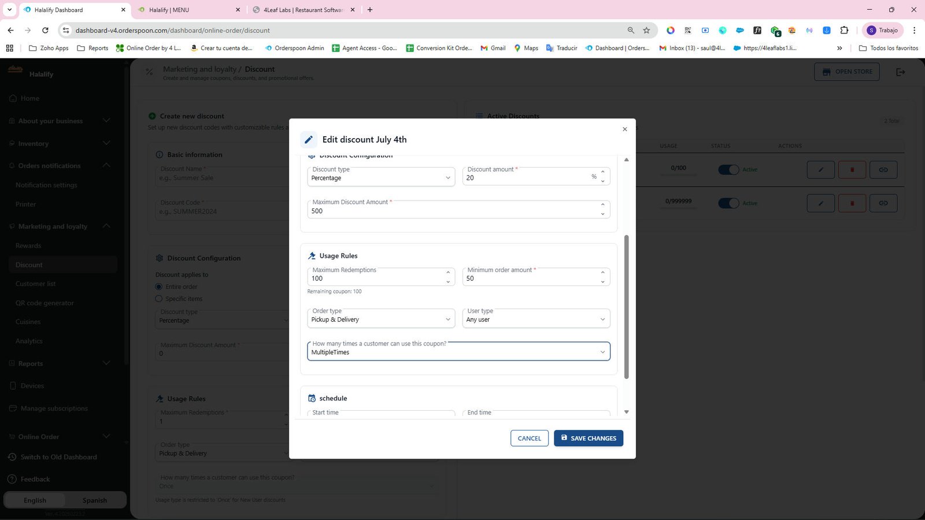Click the search icon in the address bar
The width and height of the screenshot is (925, 520).
(x=631, y=30)
